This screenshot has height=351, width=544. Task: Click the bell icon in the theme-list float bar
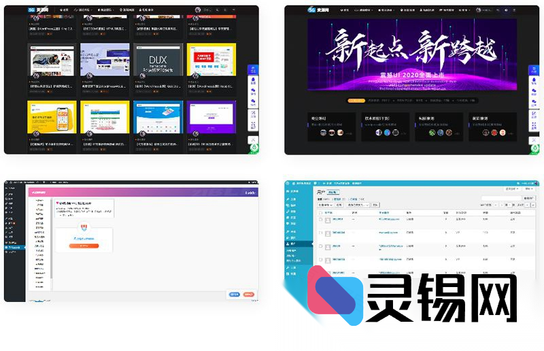253,80
